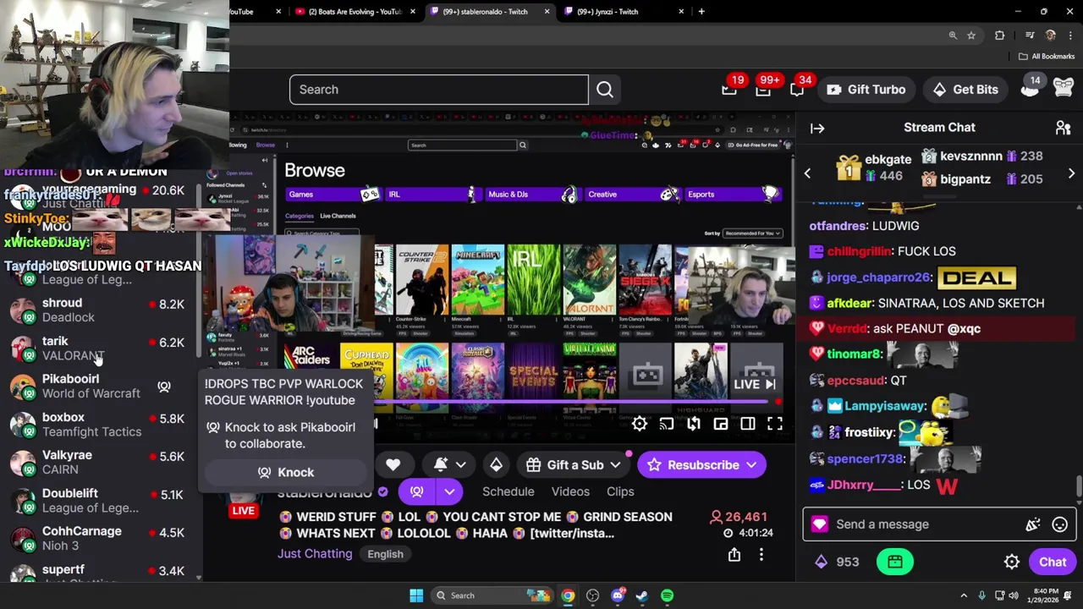Image resolution: width=1083 pixels, height=609 pixels.
Task: Open boxbox's channel in sidebar
Action: [102, 424]
